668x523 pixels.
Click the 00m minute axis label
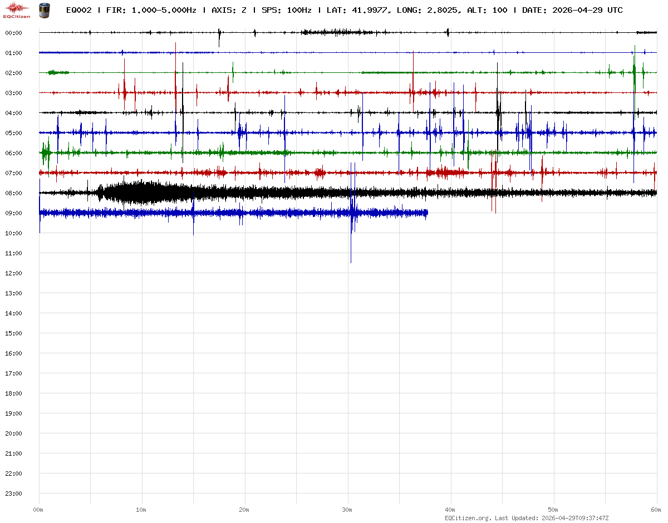pyautogui.click(x=38, y=510)
